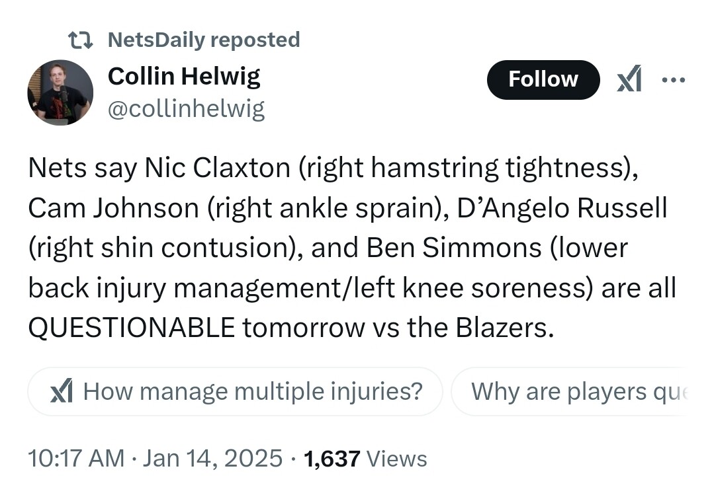Screen dimensions: 714x491
Task: Open the Grok icon next to Follow
Action: pyautogui.click(x=629, y=80)
